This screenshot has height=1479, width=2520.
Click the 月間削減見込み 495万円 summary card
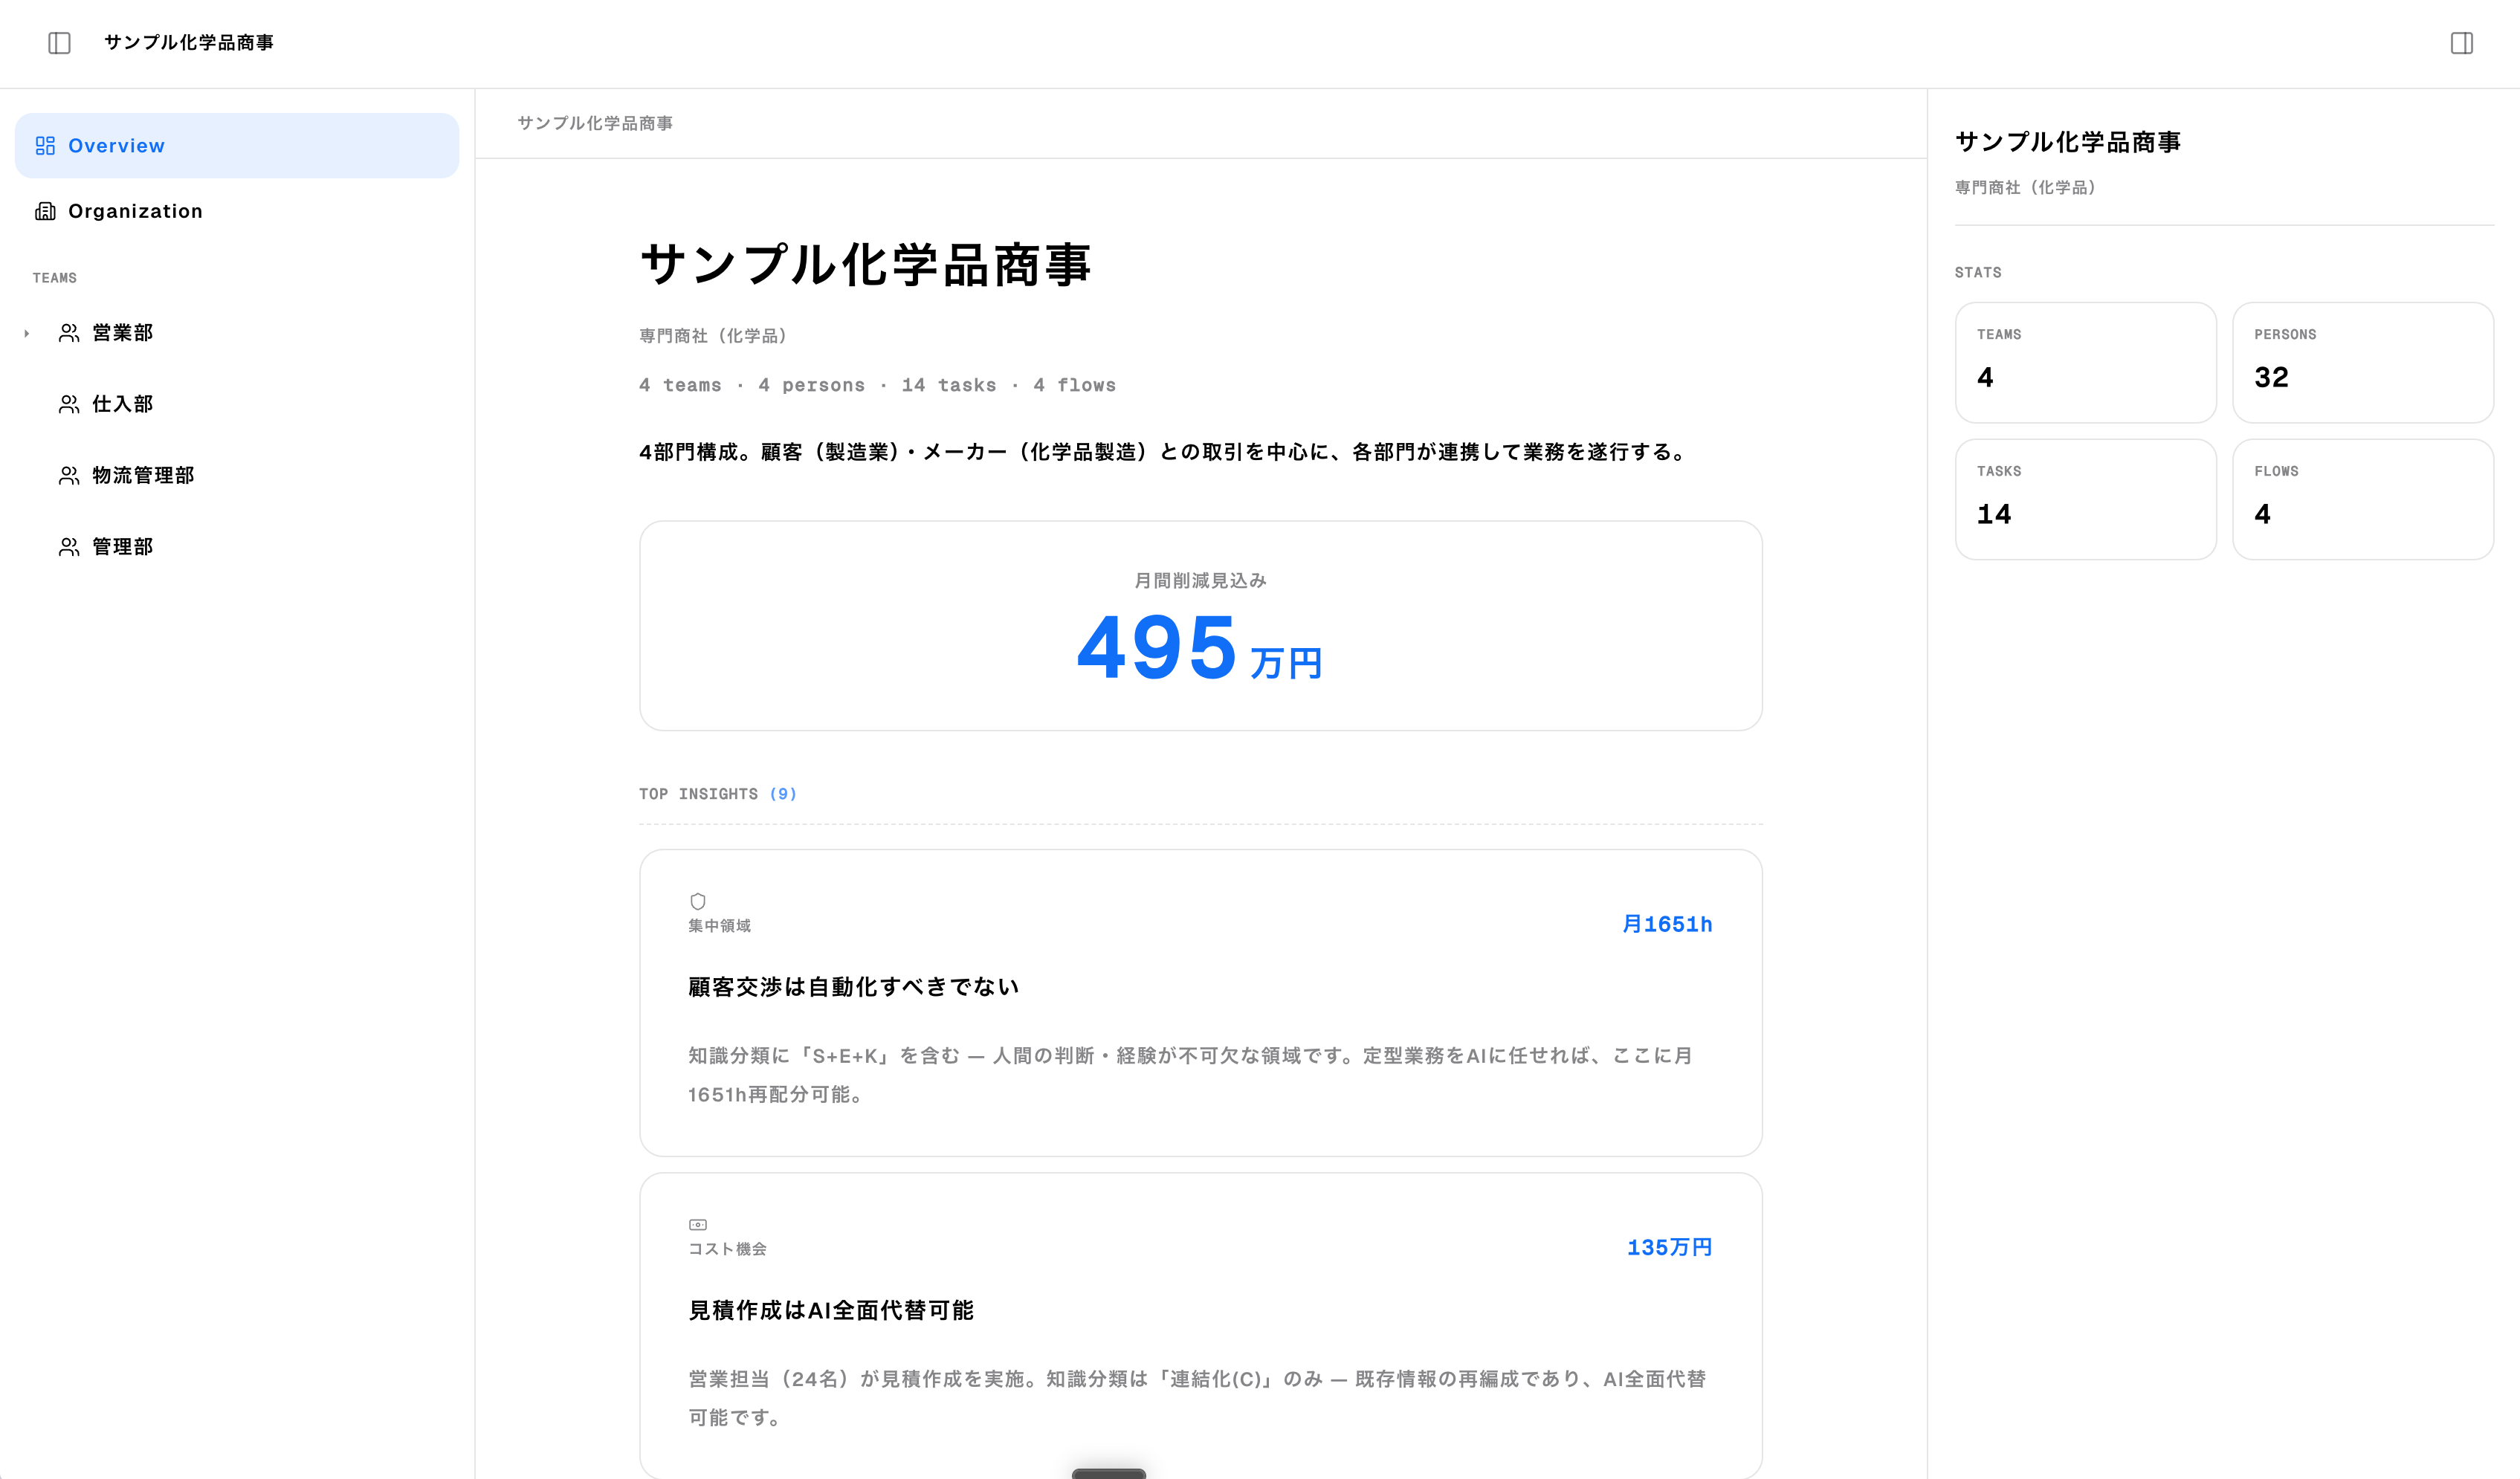click(1200, 625)
